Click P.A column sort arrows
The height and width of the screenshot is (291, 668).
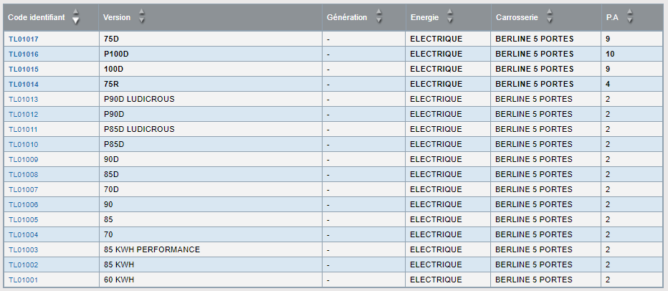(630, 16)
